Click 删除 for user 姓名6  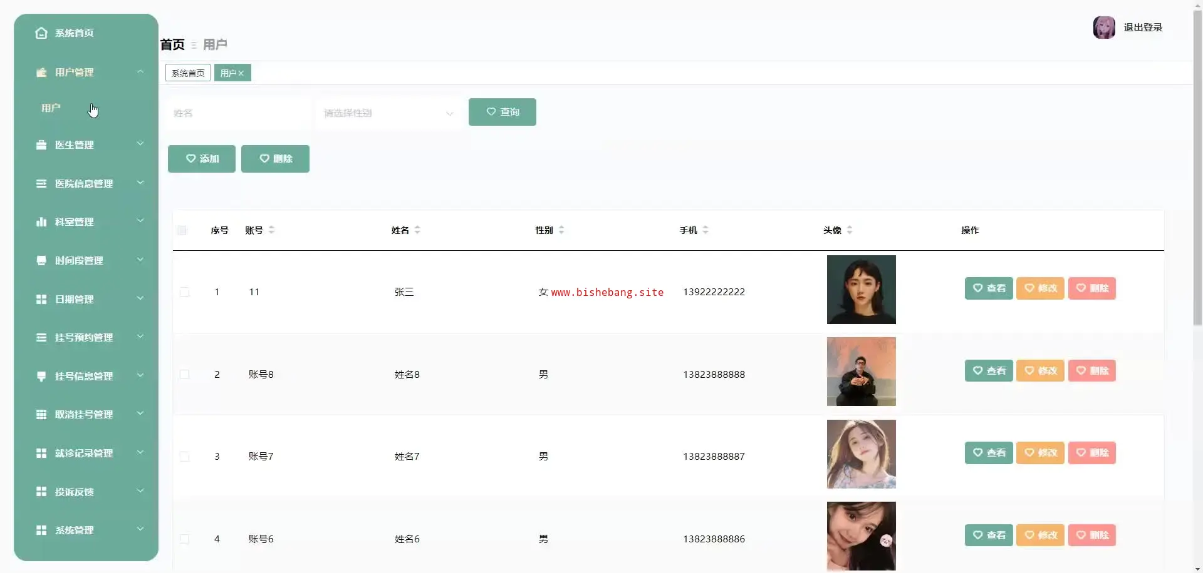pyautogui.click(x=1092, y=535)
